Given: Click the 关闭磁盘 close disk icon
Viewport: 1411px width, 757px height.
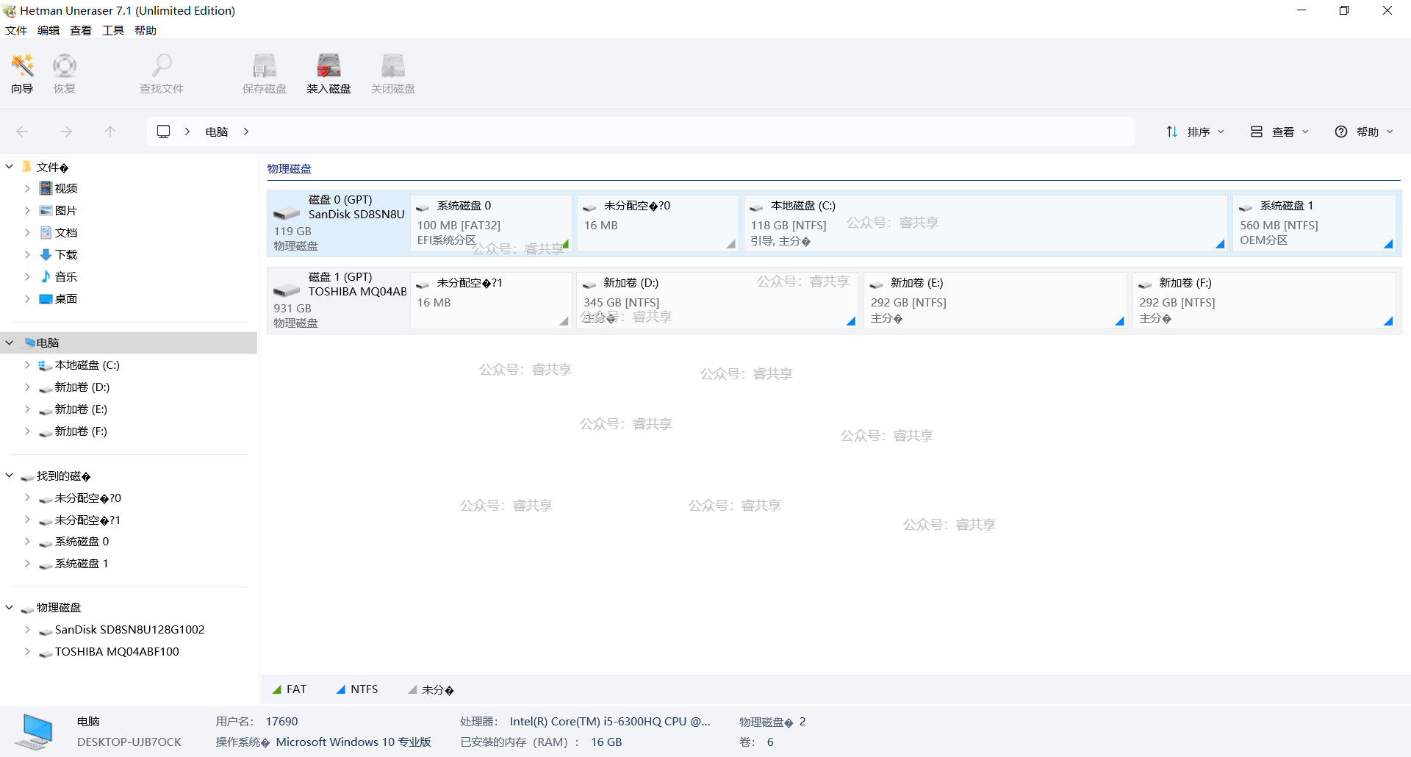Looking at the screenshot, I should [x=393, y=73].
